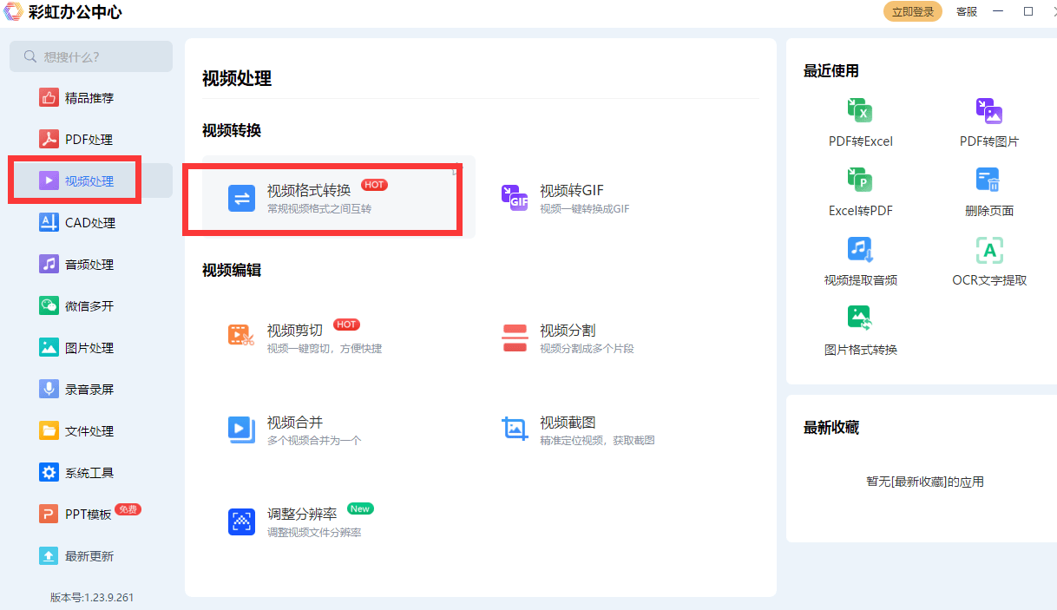Click the 立即登录 login button
This screenshot has width=1057, height=610.
point(912,11)
